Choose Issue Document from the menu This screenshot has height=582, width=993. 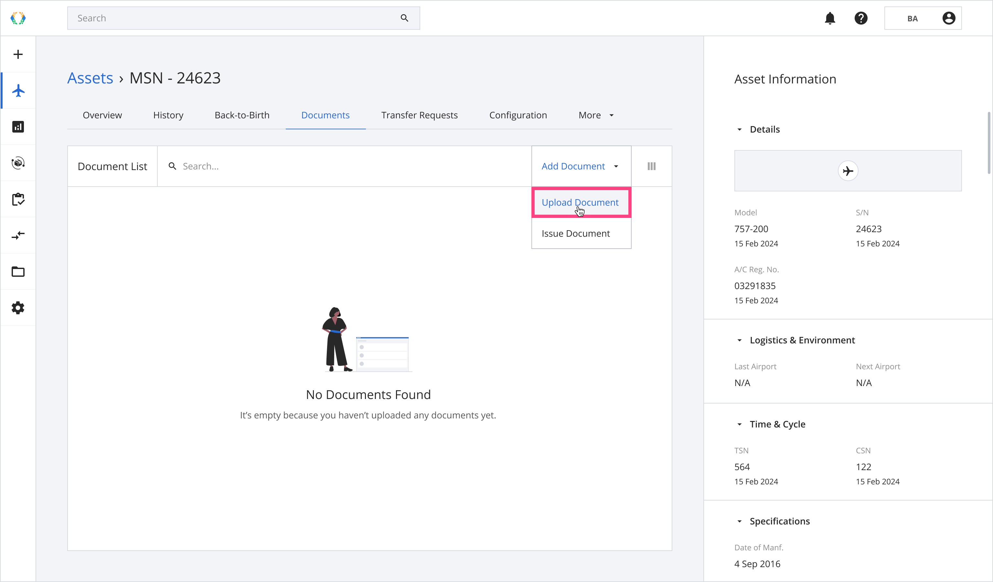tap(581, 233)
